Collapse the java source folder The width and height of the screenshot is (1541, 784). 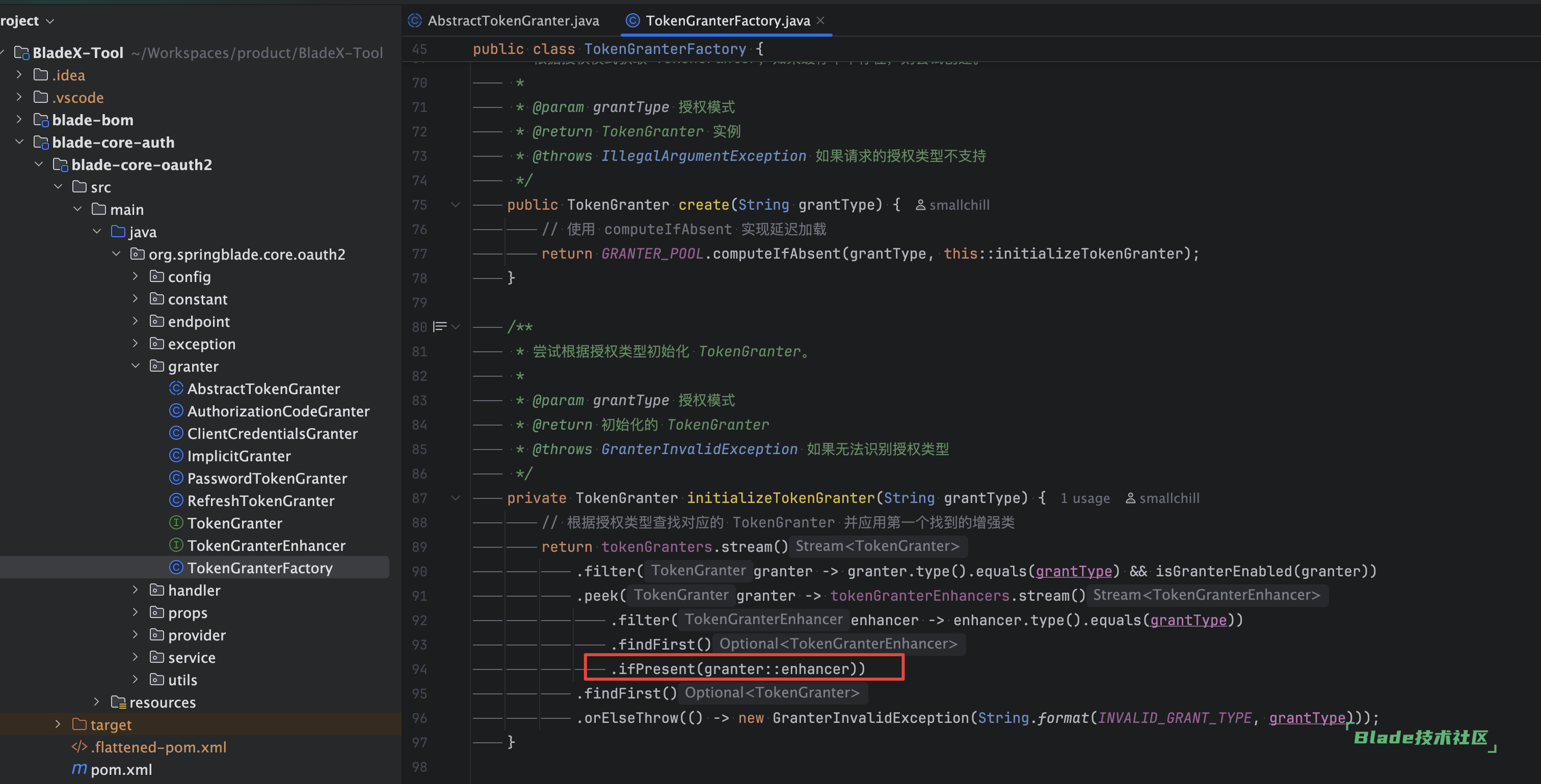97,231
